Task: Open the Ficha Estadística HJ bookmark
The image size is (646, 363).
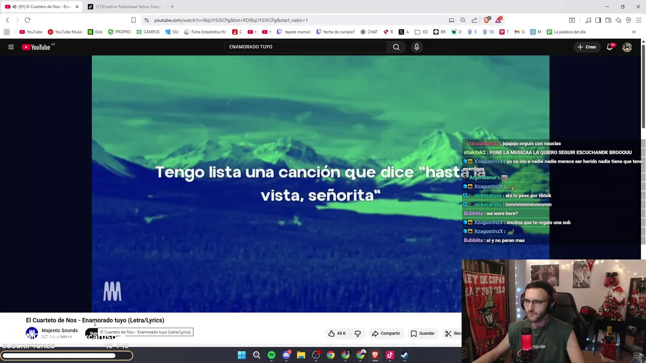Action: [x=204, y=32]
